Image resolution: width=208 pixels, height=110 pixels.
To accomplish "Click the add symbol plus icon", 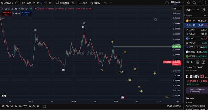I will [x=17, y=3].
